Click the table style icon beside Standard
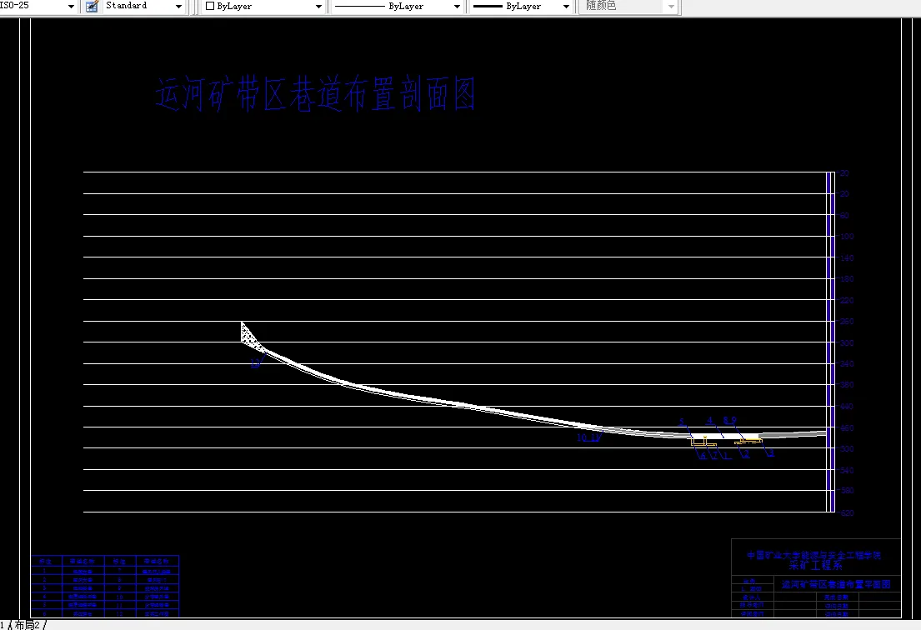 92,7
